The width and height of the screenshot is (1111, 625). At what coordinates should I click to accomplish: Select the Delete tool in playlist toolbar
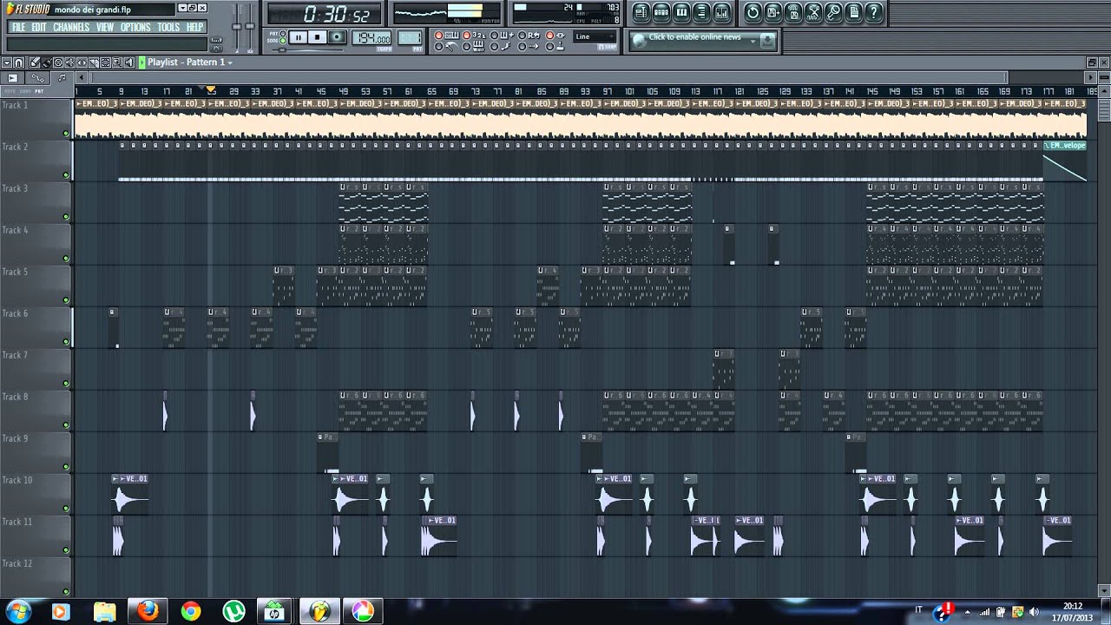58,62
